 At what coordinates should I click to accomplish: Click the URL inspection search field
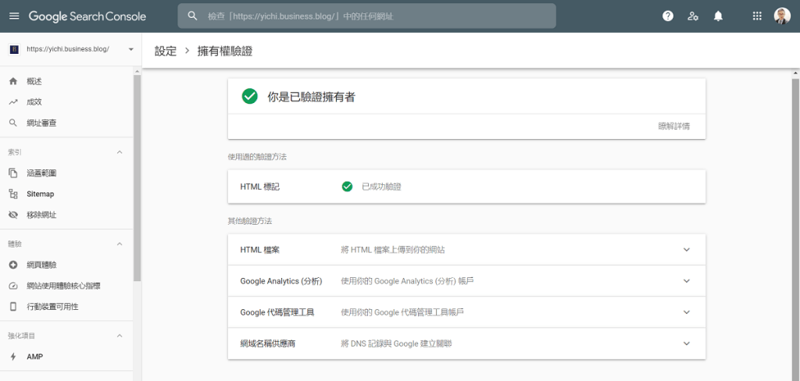[x=367, y=16]
